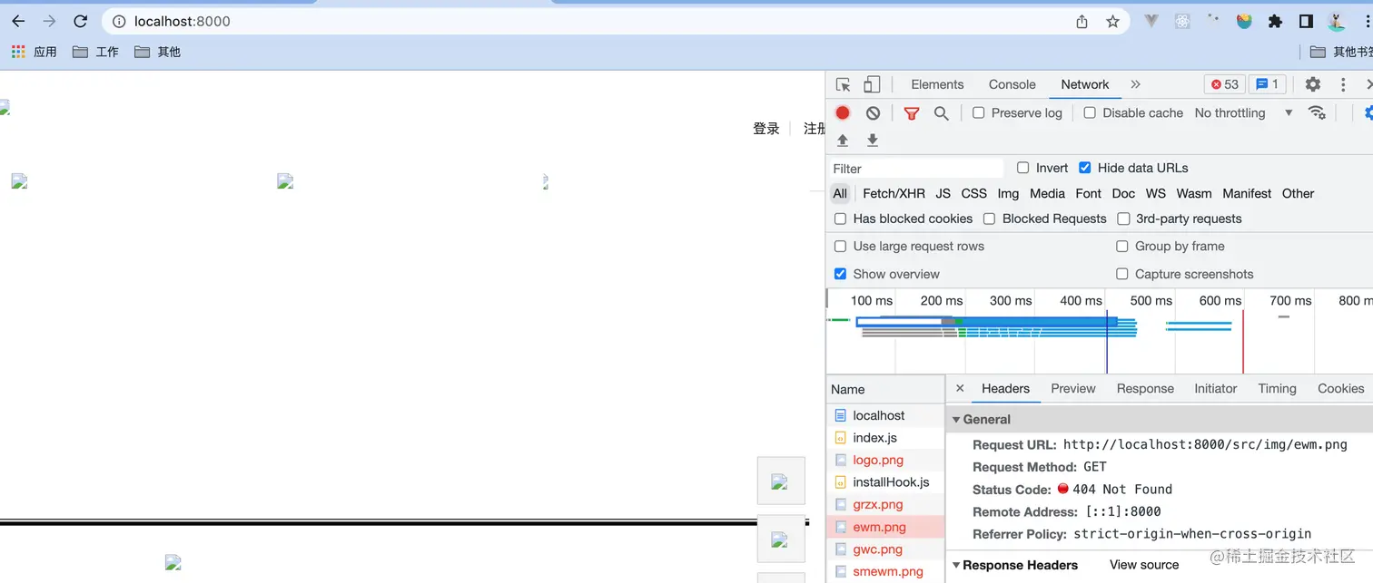Image resolution: width=1373 pixels, height=583 pixels.
Task: Open network conditions wifi icon
Action: 1317,112
